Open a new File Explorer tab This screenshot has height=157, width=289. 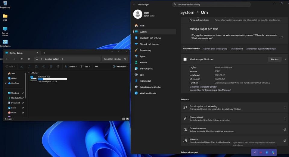pos(44,53)
